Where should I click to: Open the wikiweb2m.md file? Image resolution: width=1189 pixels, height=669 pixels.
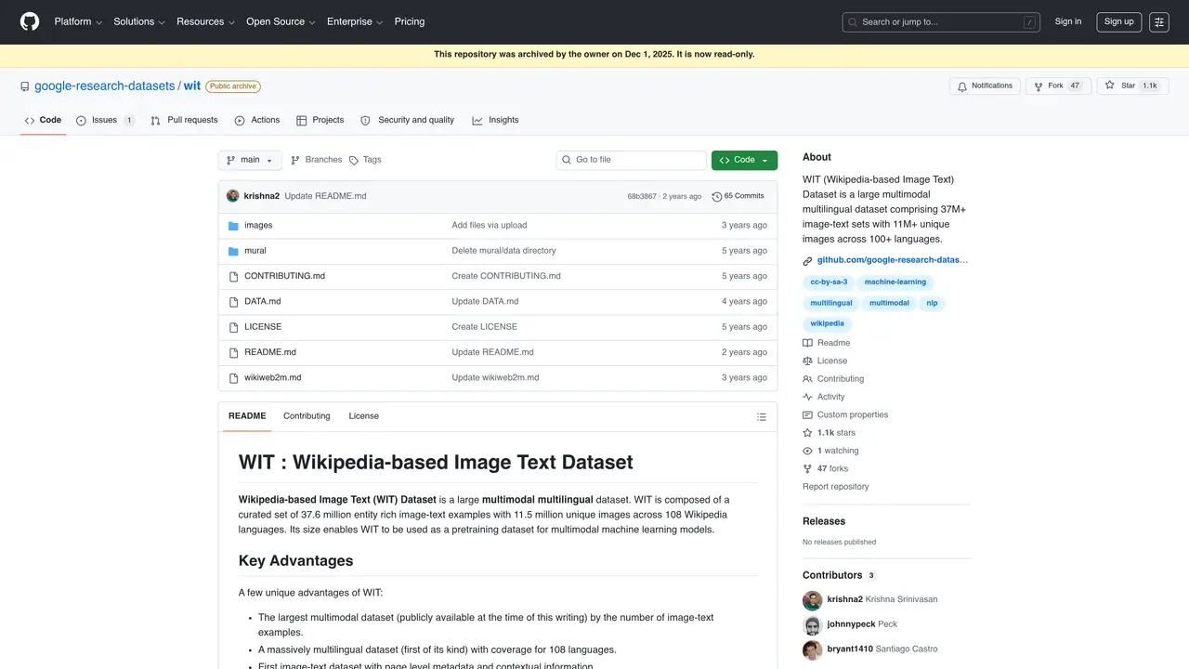coord(272,378)
